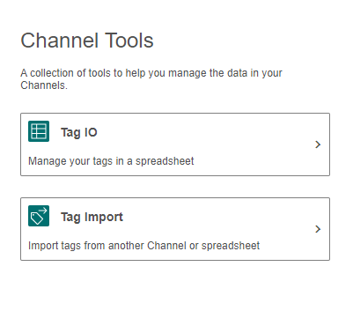Click the word 'Tools' in the heading
The height and width of the screenshot is (333, 353).
tap(129, 41)
